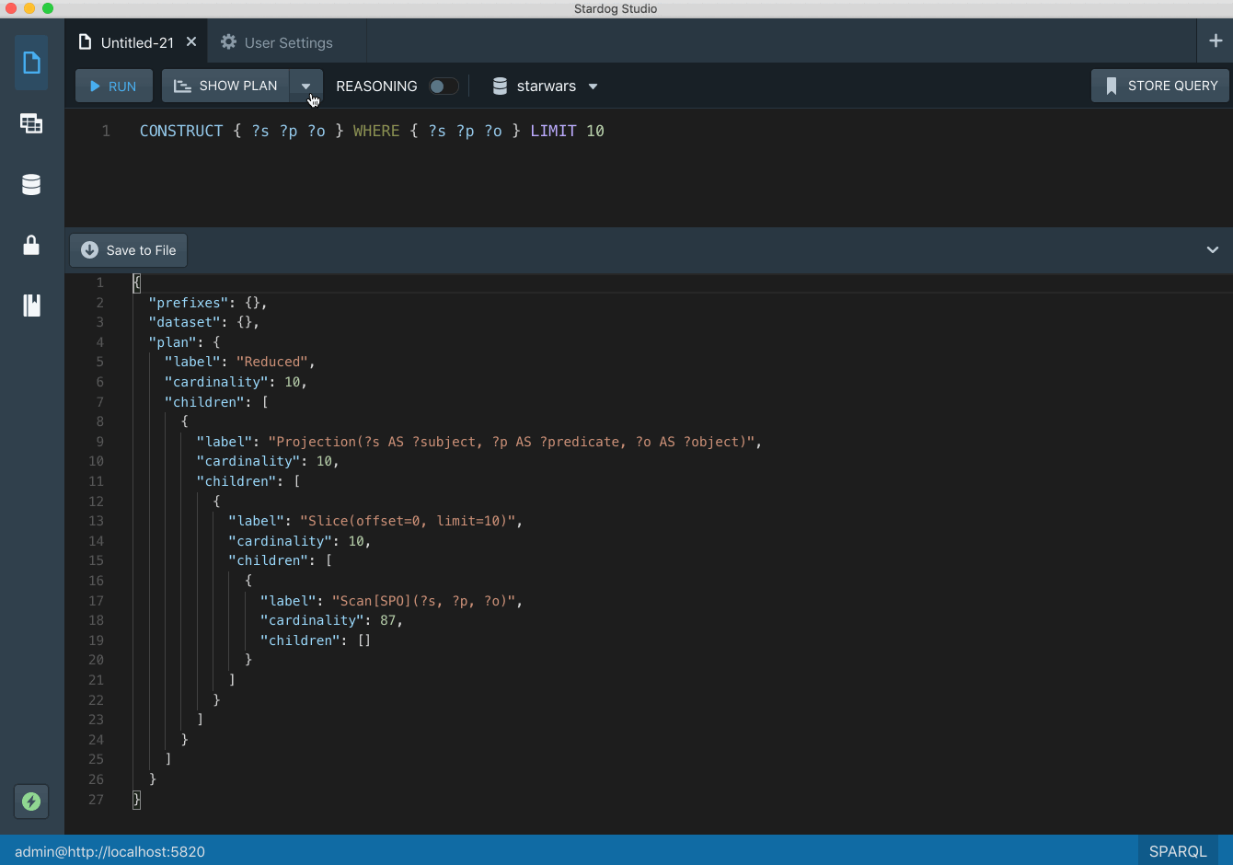Toggle the Reasoning switch
1233x865 pixels.
444,86
